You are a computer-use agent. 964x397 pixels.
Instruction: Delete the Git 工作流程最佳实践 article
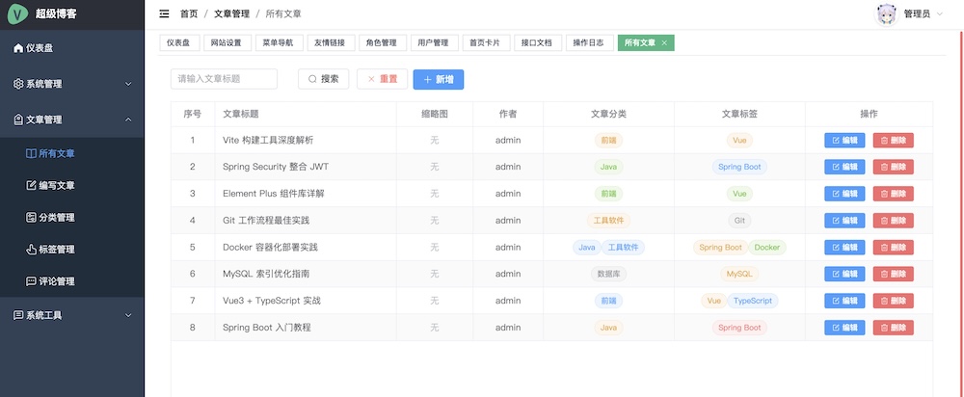click(x=893, y=221)
